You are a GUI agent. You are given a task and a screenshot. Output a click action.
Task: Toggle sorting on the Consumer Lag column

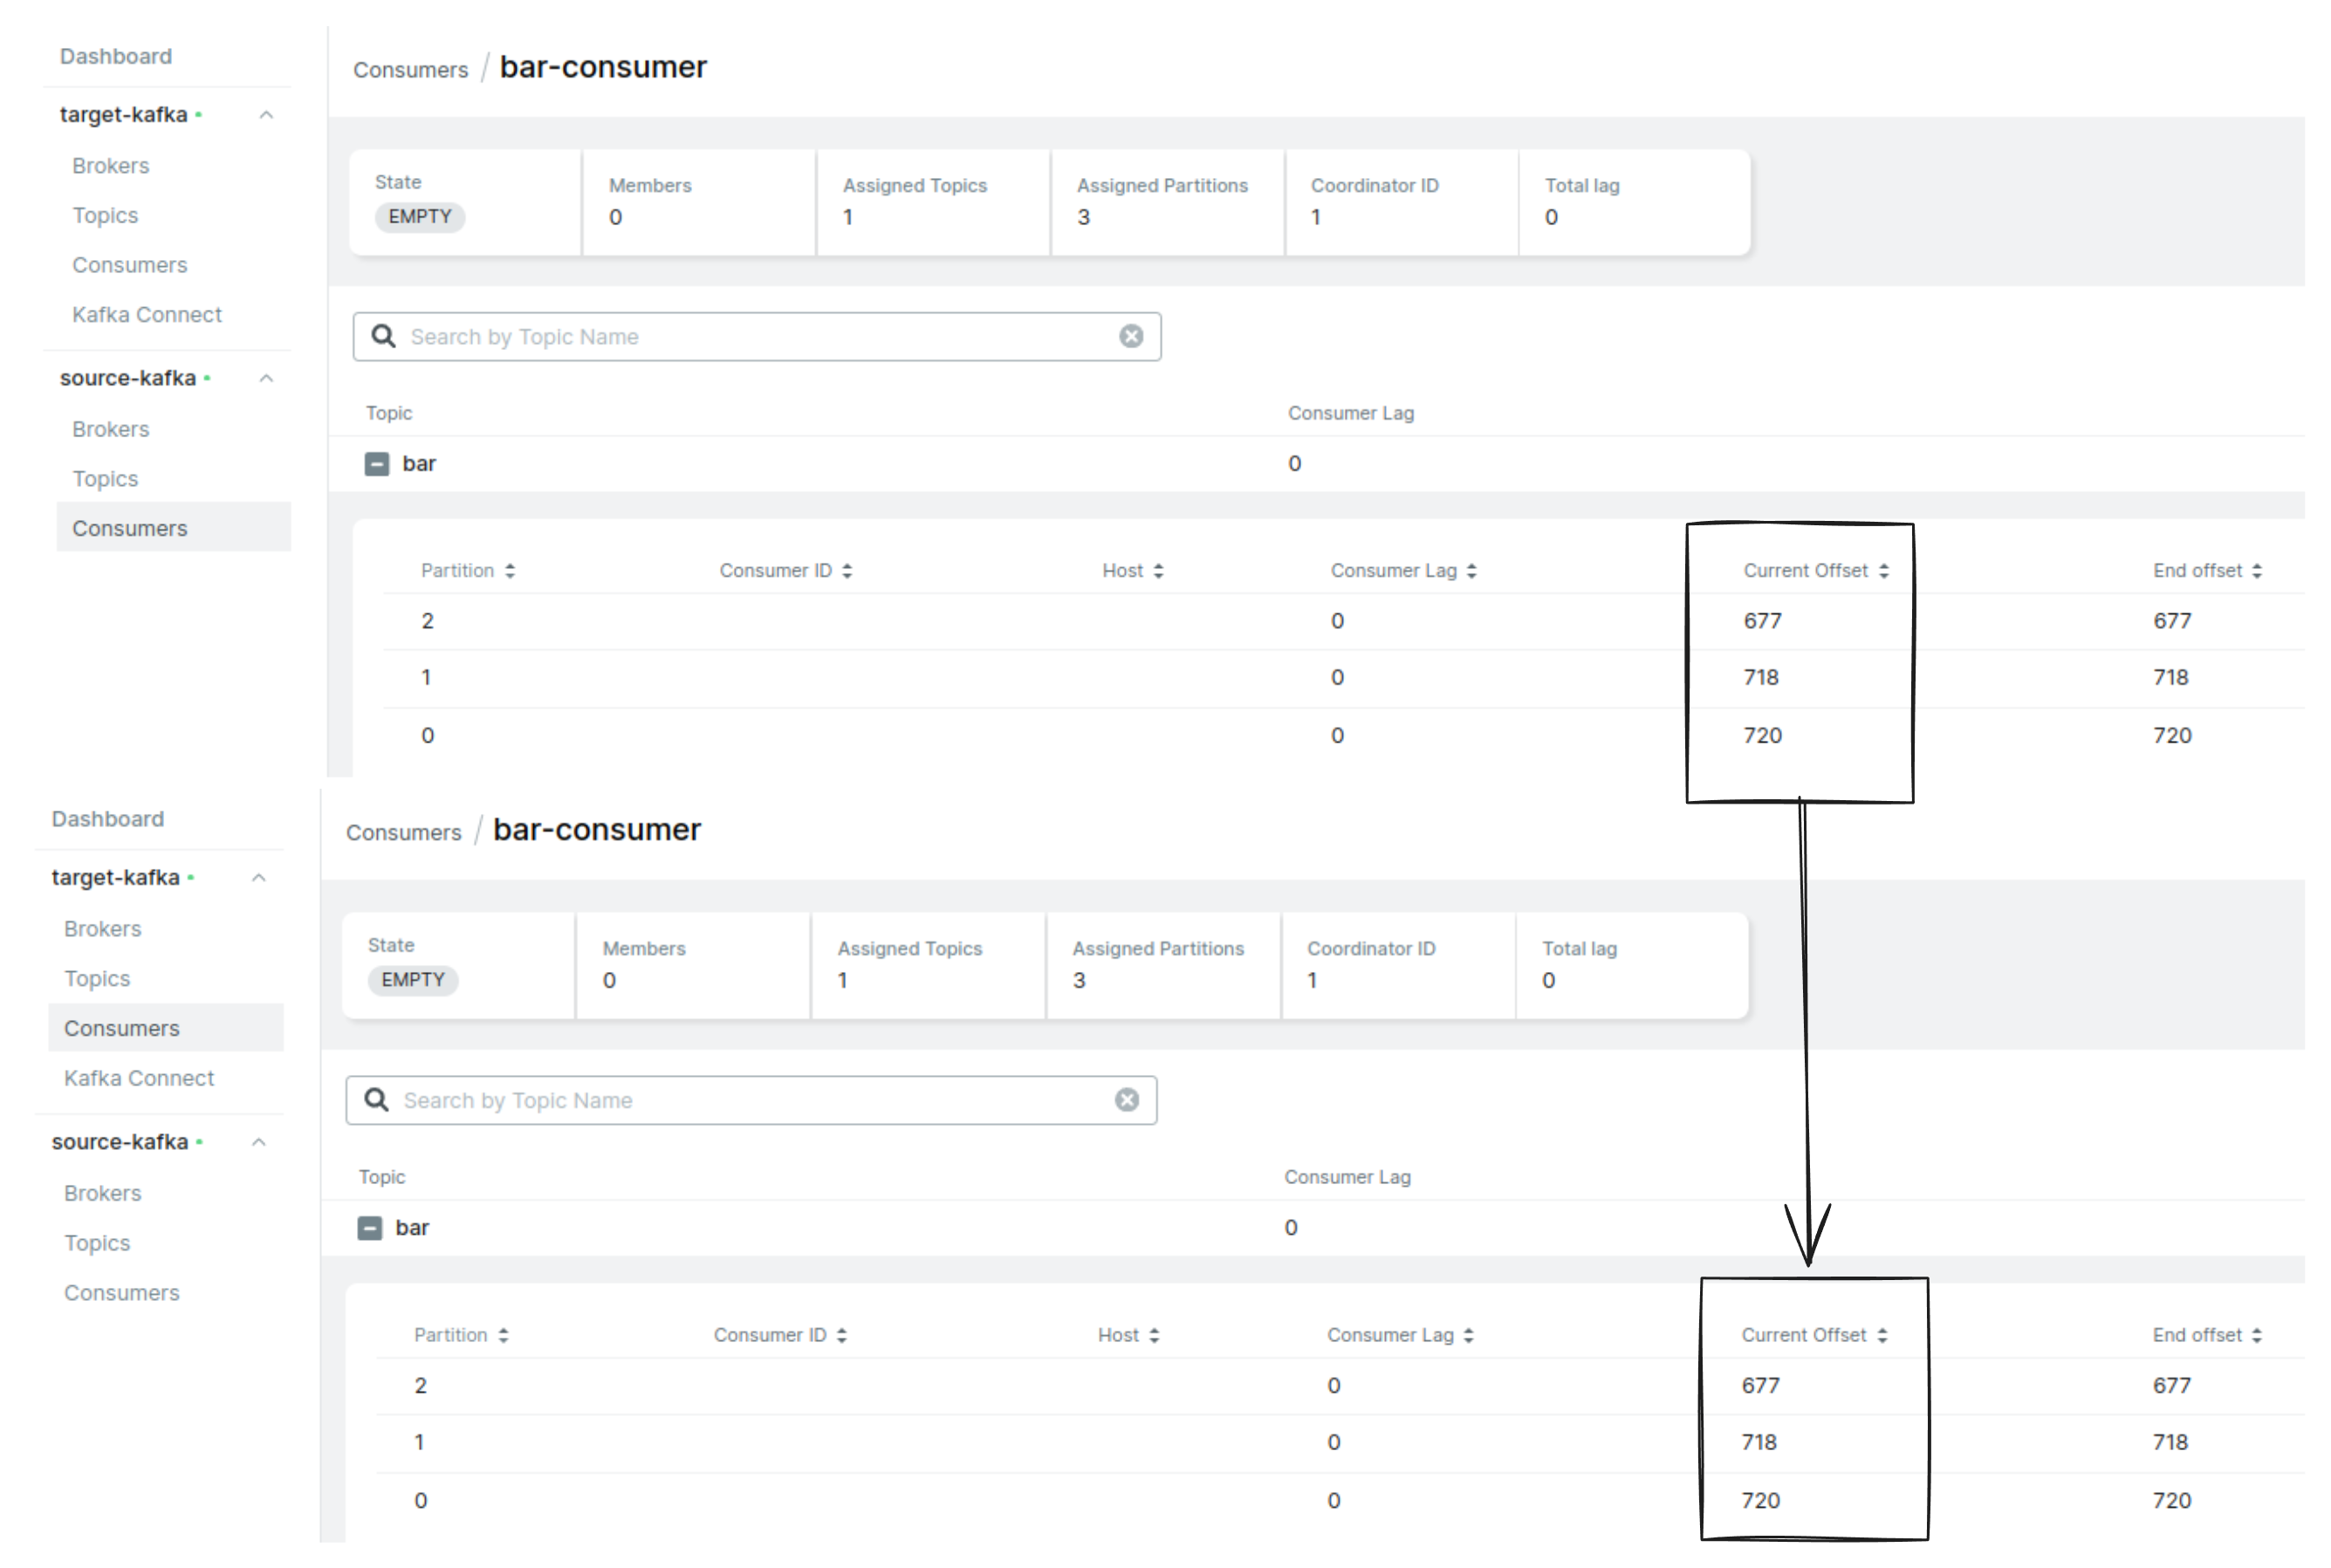tap(1472, 570)
